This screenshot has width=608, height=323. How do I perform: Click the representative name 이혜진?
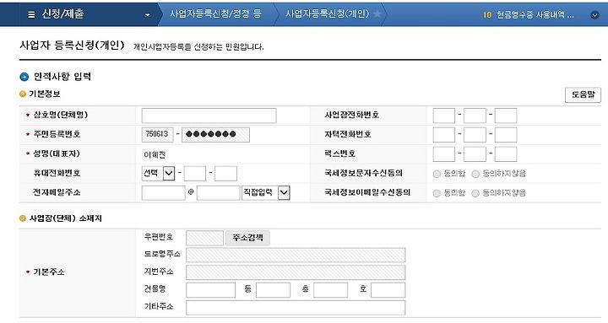pos(155,155)
